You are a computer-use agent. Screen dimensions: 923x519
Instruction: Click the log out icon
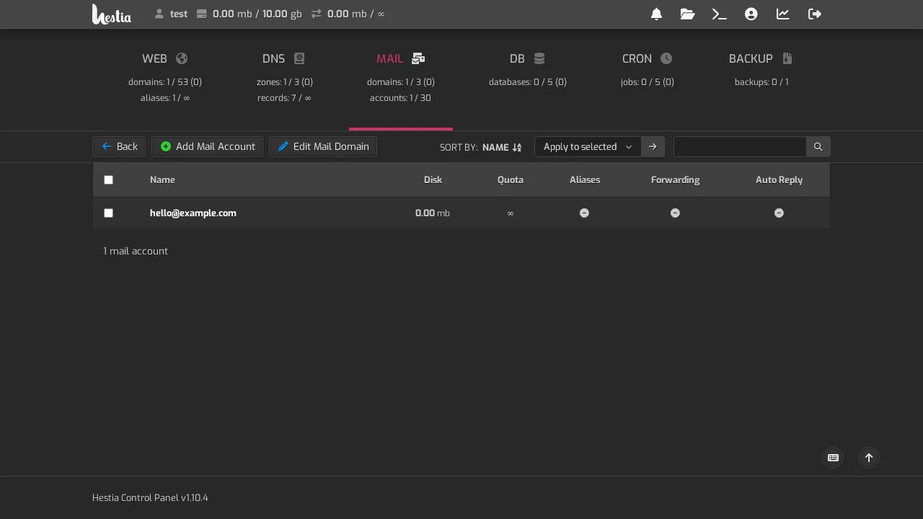pos(815,14)
